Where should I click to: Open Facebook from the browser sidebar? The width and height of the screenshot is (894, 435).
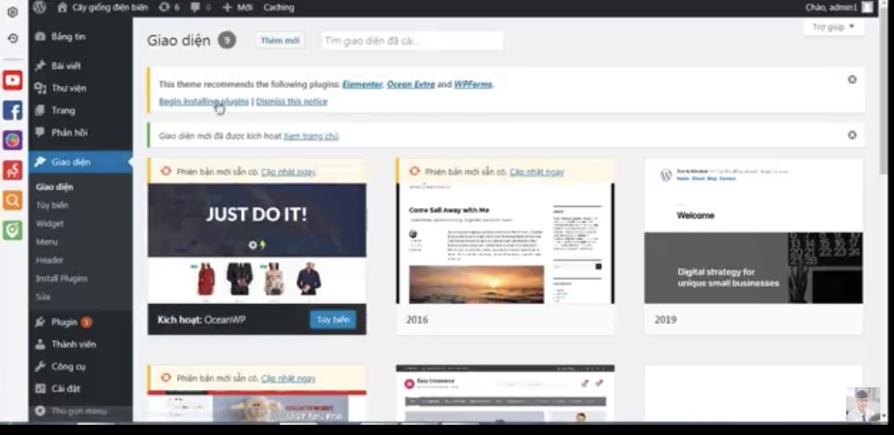tap(12, 110)
